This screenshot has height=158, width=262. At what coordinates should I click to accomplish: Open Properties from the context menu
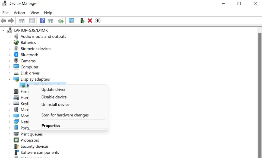point(51,126)
